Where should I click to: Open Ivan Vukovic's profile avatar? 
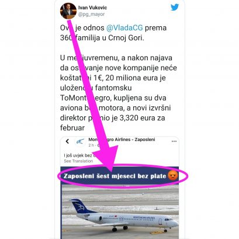(x=68, y=11)
